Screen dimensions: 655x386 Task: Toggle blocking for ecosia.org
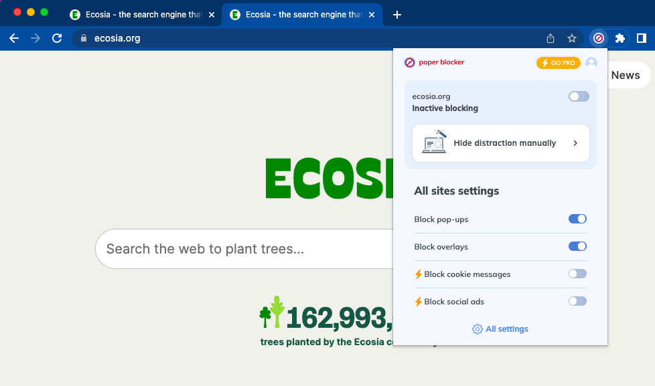click(579, 96)
